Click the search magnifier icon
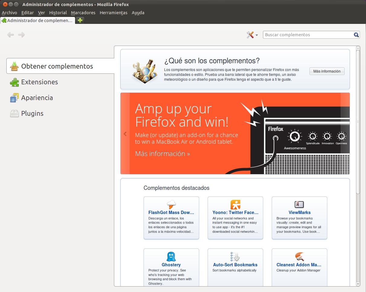Image resolution: width=366 pixels, height=292 pixels. click(x=356, y=35)
